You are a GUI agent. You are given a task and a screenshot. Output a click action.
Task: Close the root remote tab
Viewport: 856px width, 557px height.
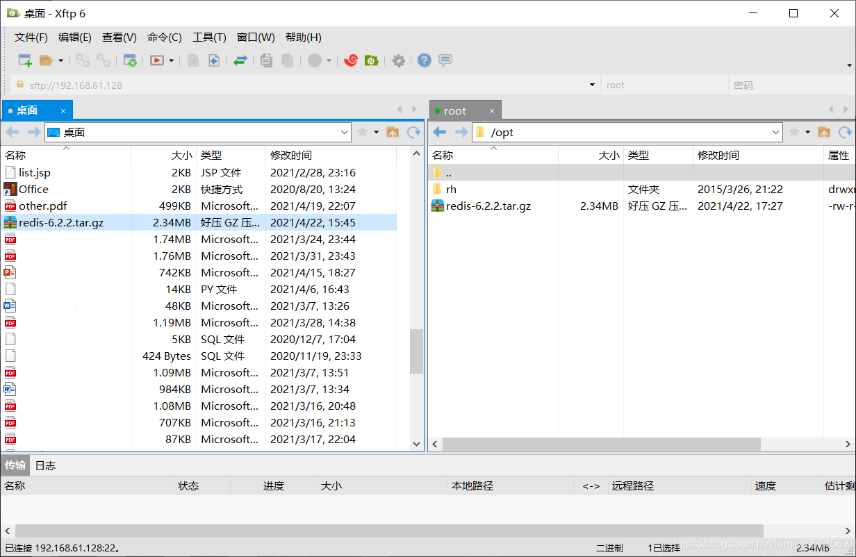491,111
